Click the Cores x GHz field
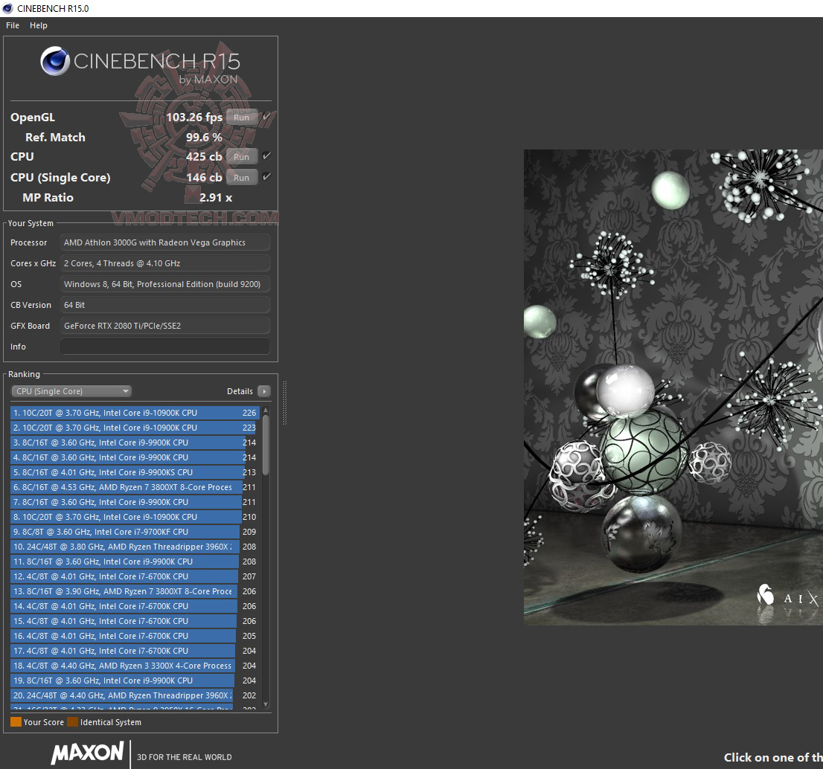 pyautogui.click(x=164, y=263)
